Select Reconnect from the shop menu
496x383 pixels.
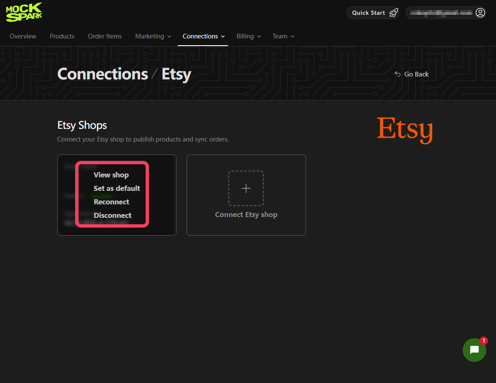pyautogui.click(x=111, y=202)
